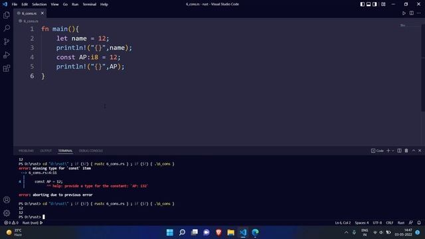Open the Manage gear icon

pyautogui.click(x=7, y=213)
